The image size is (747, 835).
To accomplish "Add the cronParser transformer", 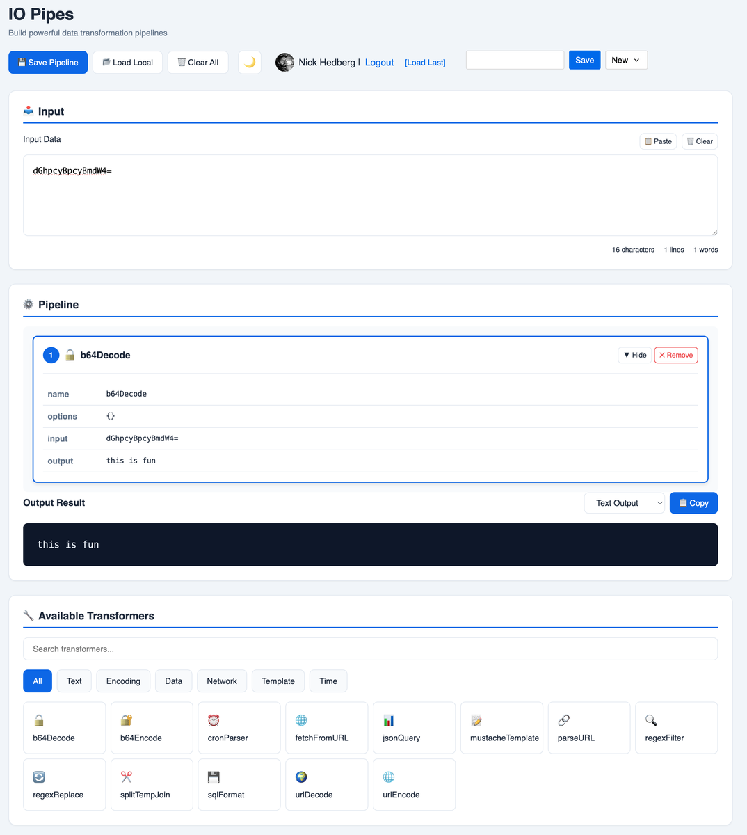I will 239,728.
